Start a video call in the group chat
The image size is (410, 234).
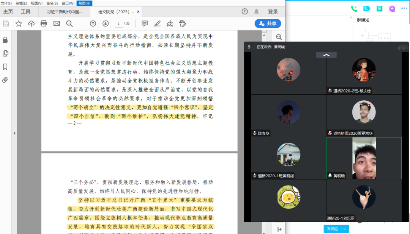[x=367, y=8]
